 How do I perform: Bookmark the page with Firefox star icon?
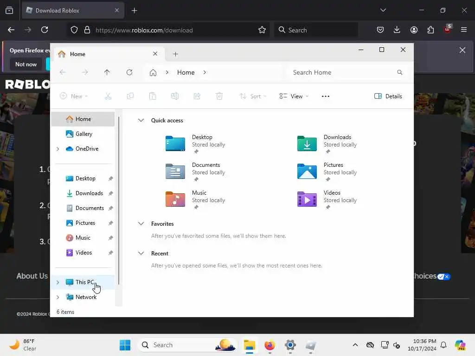click(x=262, y=30)
